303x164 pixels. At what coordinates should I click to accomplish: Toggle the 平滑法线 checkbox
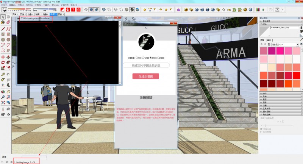[x=261, y=129]
